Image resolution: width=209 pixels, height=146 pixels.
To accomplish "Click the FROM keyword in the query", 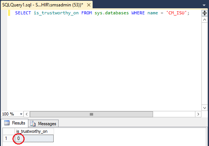I will tap(87, 13).
